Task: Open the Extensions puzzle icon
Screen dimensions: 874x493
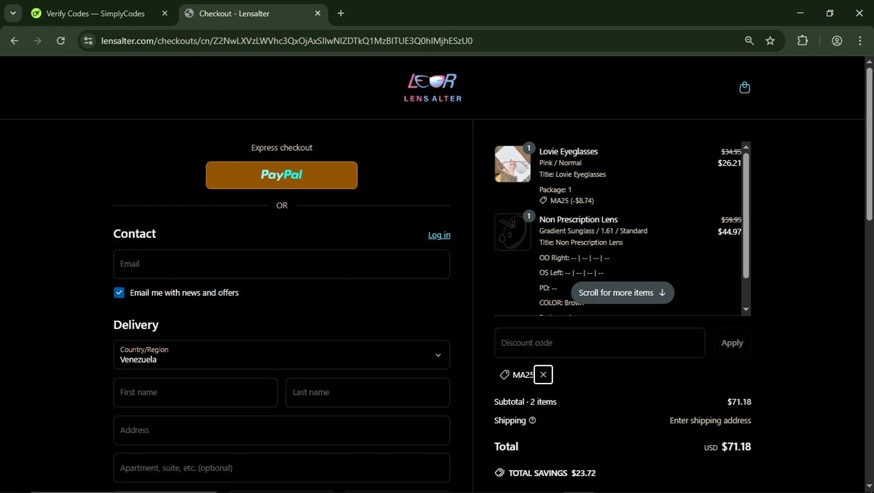Action: tap(803, 41)
